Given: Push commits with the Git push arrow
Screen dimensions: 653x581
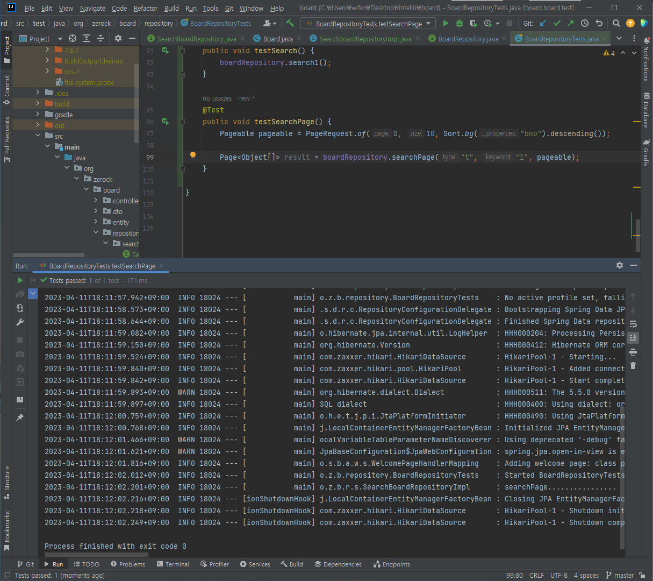Looking at the screenshot, I should 571,23.
